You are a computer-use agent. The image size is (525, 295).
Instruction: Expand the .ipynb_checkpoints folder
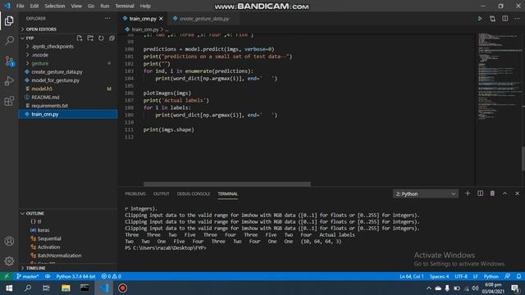pos(52,47)
